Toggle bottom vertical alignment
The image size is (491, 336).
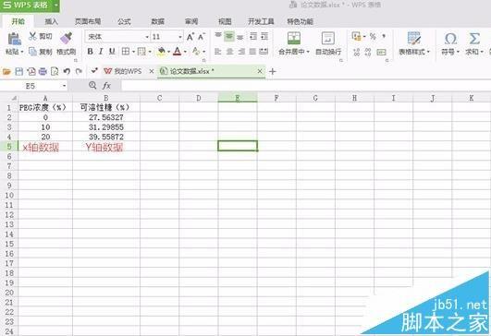click(x=240, y=37)
